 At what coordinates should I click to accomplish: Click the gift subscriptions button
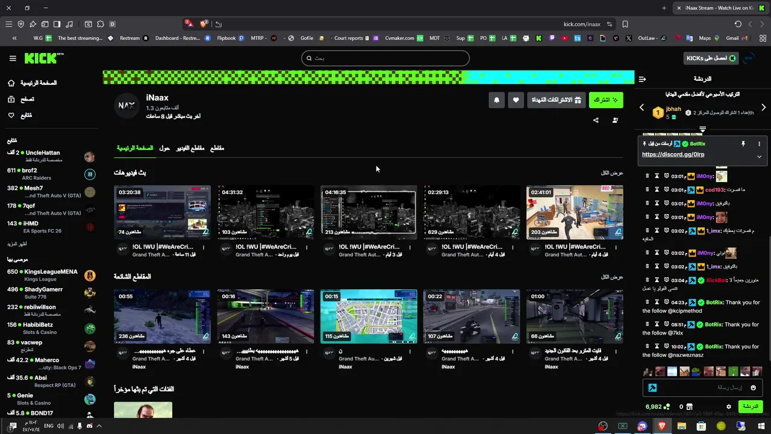[557, 100]
